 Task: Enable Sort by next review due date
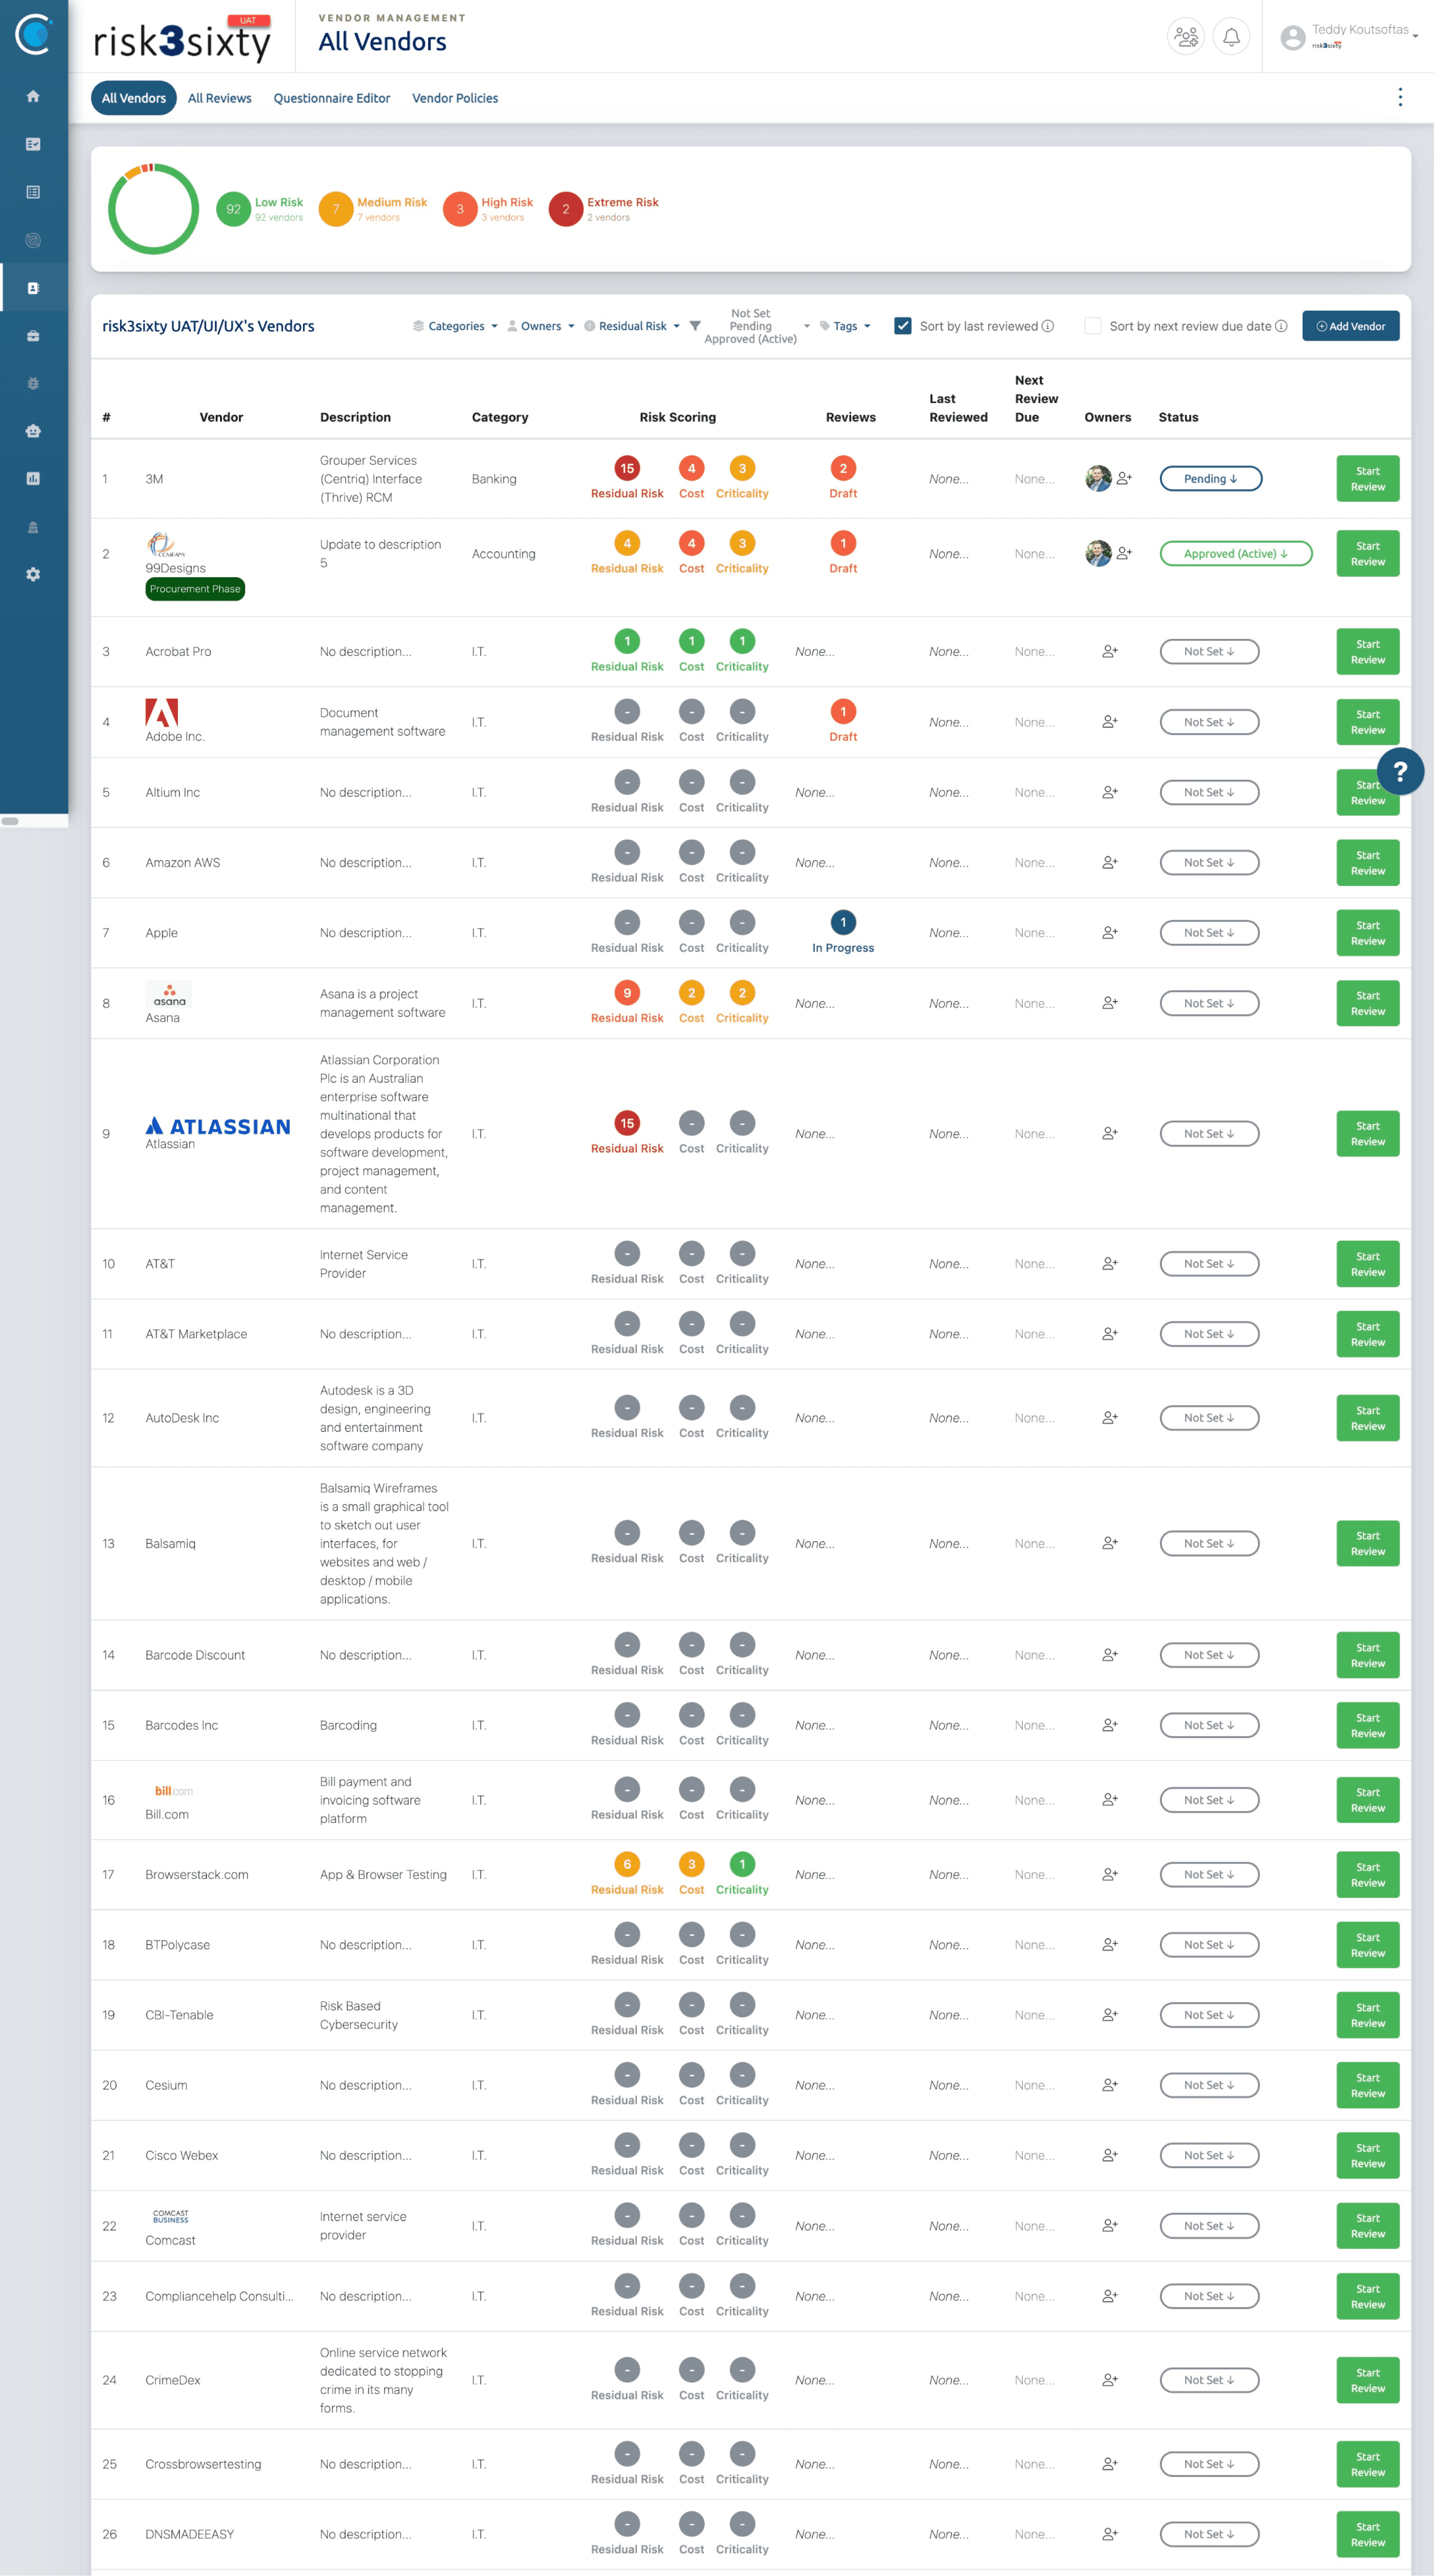point(1093,326)
